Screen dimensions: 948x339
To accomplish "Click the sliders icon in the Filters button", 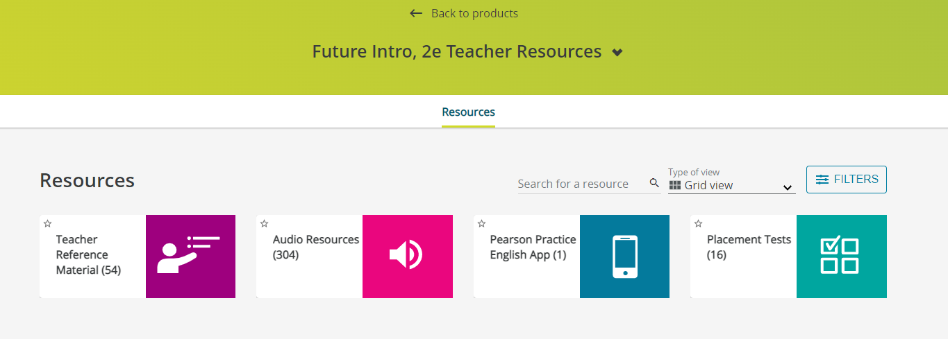I will [822, 180].
